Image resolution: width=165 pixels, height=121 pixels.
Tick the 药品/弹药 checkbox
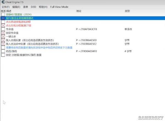3,51
